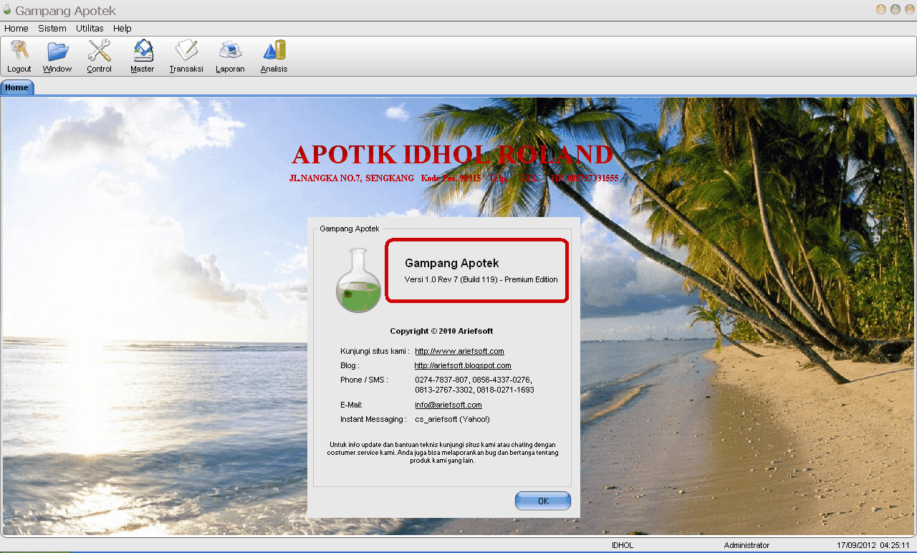Open the Laporan printer icon
Screen dimensions: 917x553
pyautogui.click(x=230, y=51)
